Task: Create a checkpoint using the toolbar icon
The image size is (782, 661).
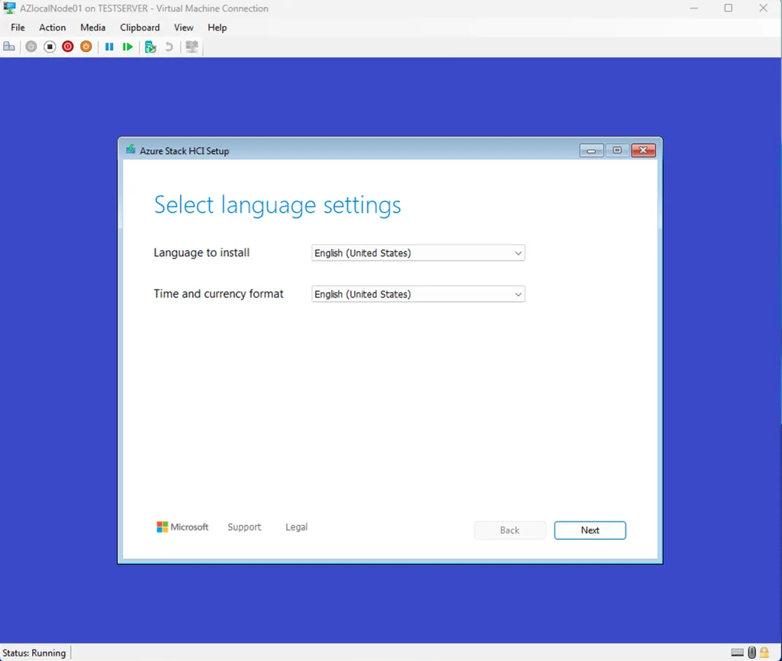Action: [150, 47]
